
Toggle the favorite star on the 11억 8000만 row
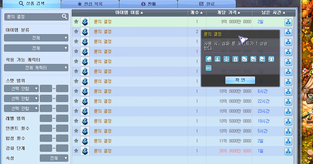[x=76, y=141]
